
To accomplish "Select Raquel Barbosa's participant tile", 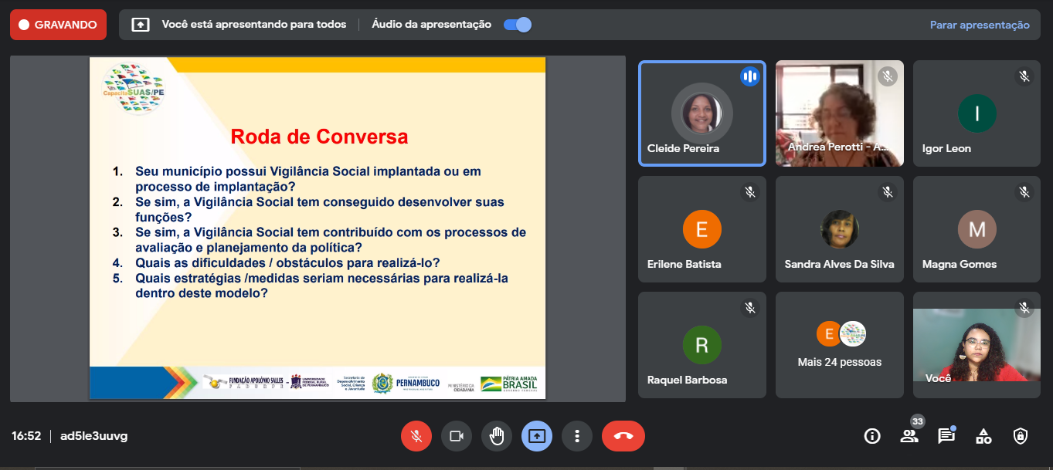I will click(701, 345).
